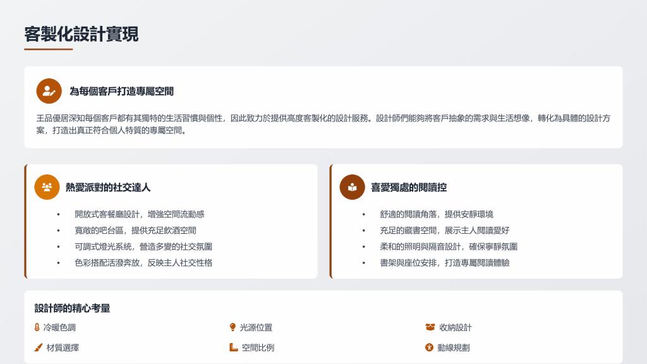Click the bullet 舒適的閱讀角落，提供安靜環境
Image resolution: width=647 pixels, height=364 pixels.
(x=437, y=214)
